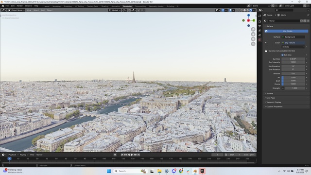Open the World properties tab
311x175 pixels.
(x=259, y=40)
